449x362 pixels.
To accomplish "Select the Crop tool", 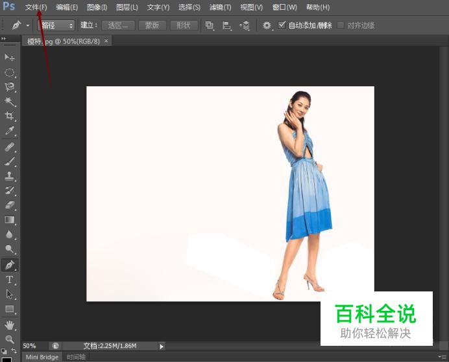I will (10, 116).
